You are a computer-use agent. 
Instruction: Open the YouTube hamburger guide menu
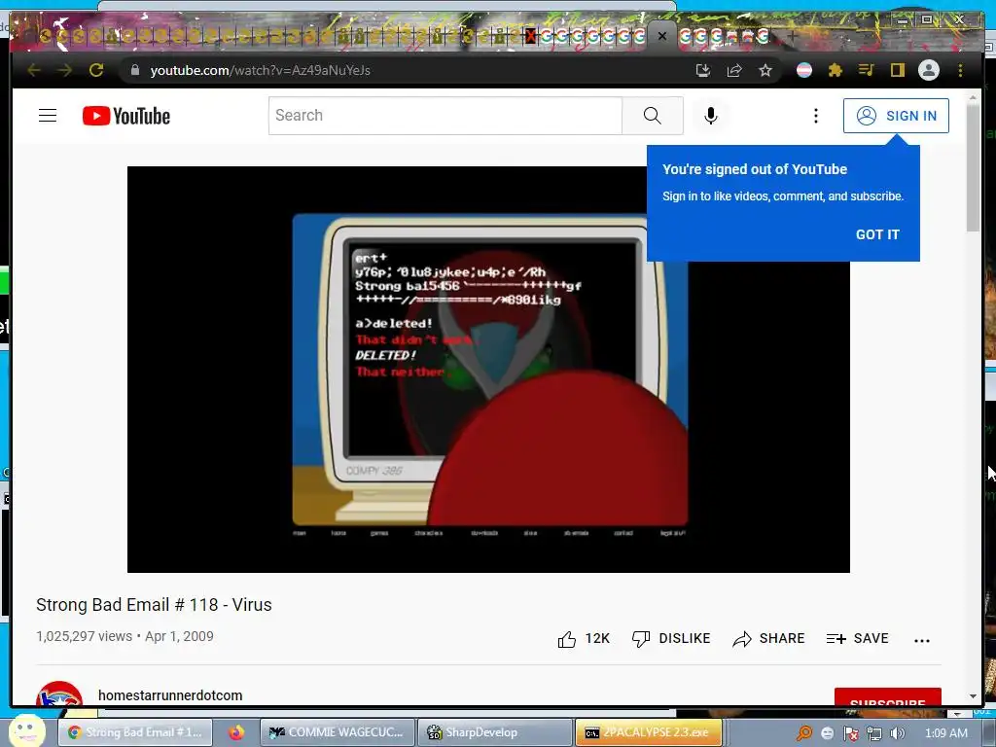point(48,116)
